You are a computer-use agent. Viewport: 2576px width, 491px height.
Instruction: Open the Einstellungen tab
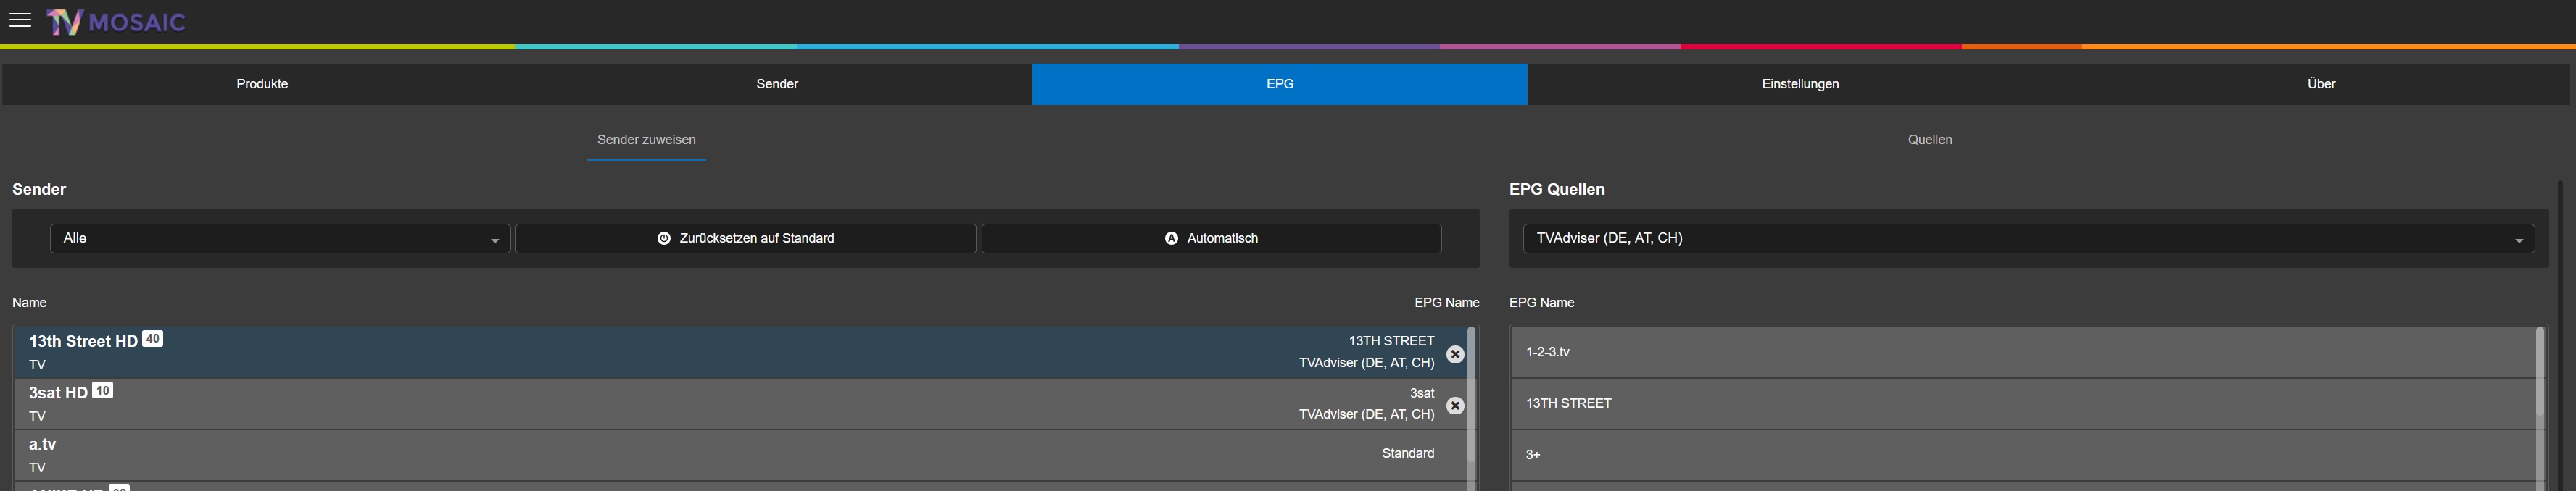pyautogui.click(x=1800, y=84)
